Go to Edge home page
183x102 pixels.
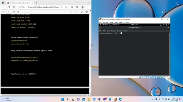14,7
